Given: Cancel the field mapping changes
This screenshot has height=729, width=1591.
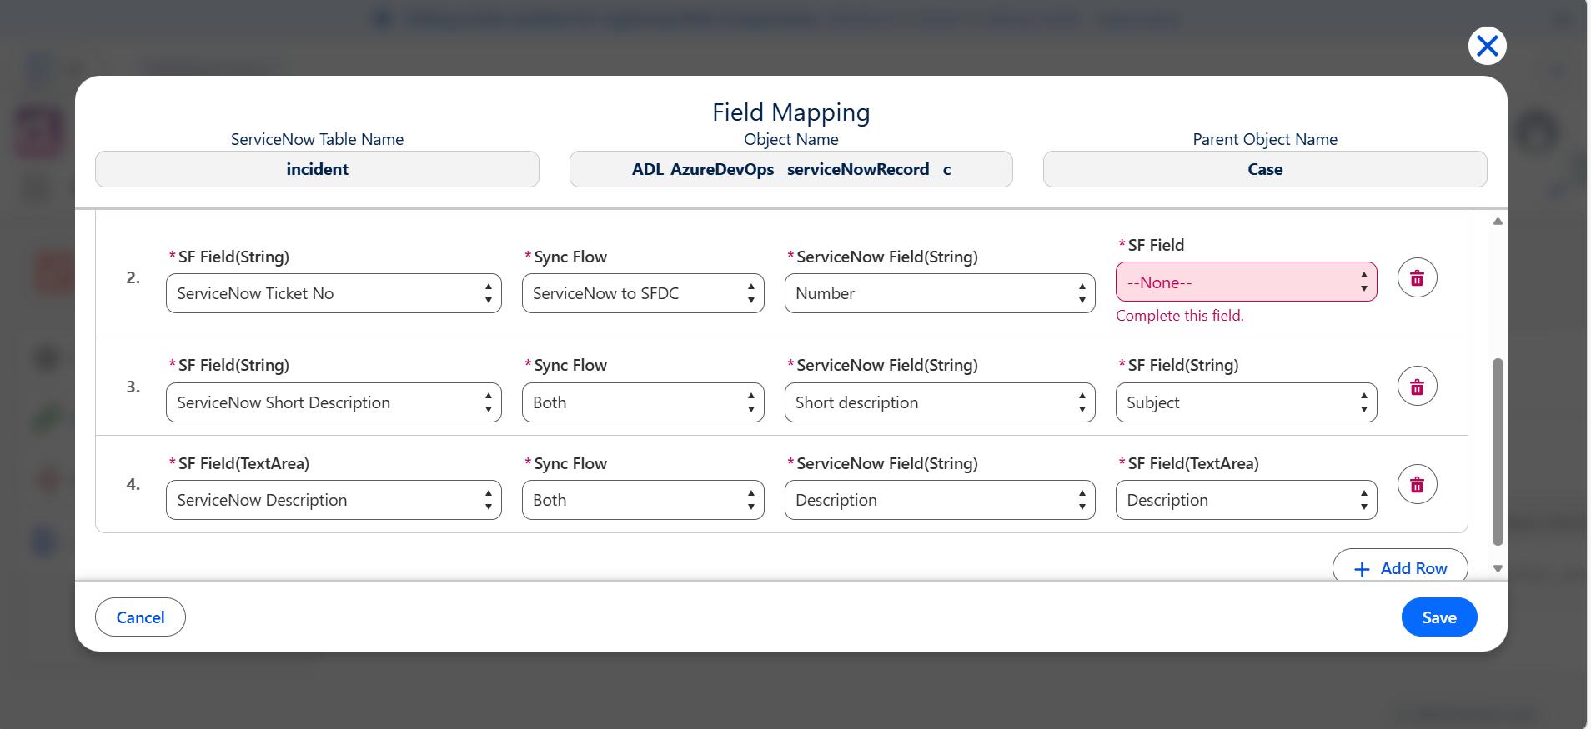Looking at the screenshot, I should point(140,617).
